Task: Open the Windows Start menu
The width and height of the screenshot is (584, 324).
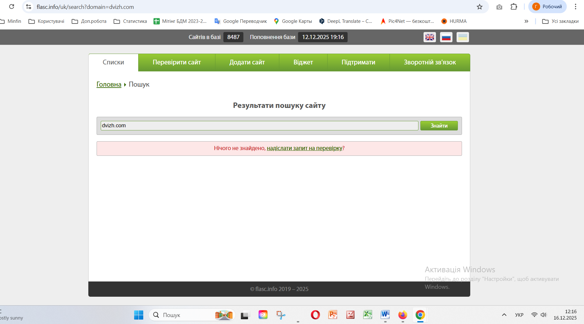Action: (139, 315)
